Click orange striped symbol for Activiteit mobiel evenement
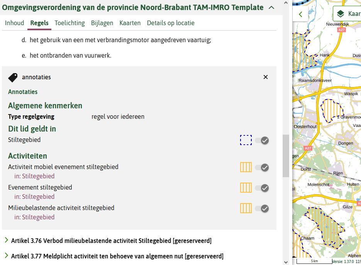This screenshot has width=361, height=265. (246, 167)
